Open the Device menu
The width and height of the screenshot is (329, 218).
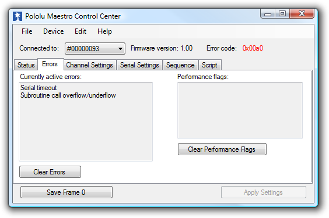[x=53, y=31]
